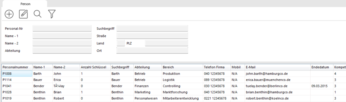Focus the small Land input field
This screenshot has height=102, width=346.
(121, 43)
